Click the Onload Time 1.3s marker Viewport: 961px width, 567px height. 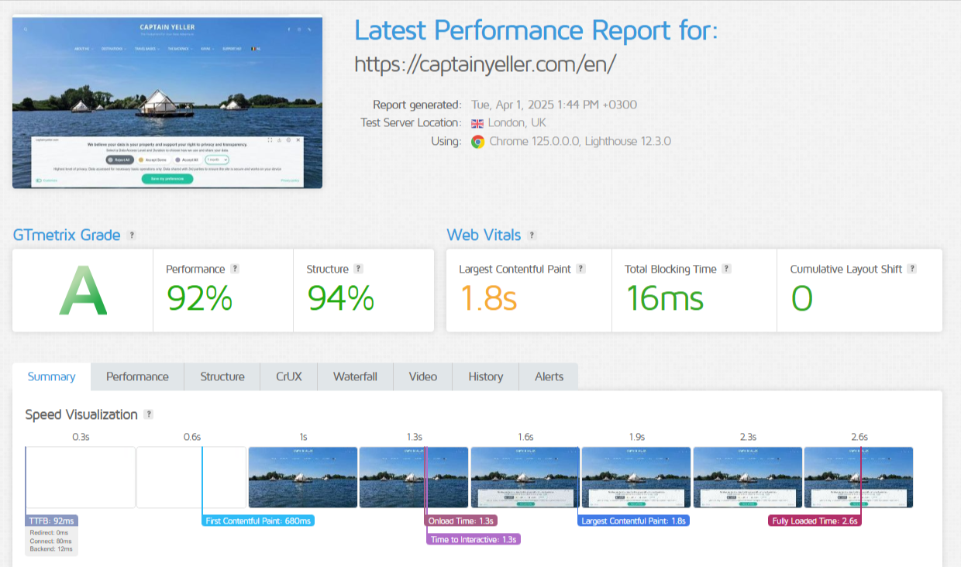(463, 521)
